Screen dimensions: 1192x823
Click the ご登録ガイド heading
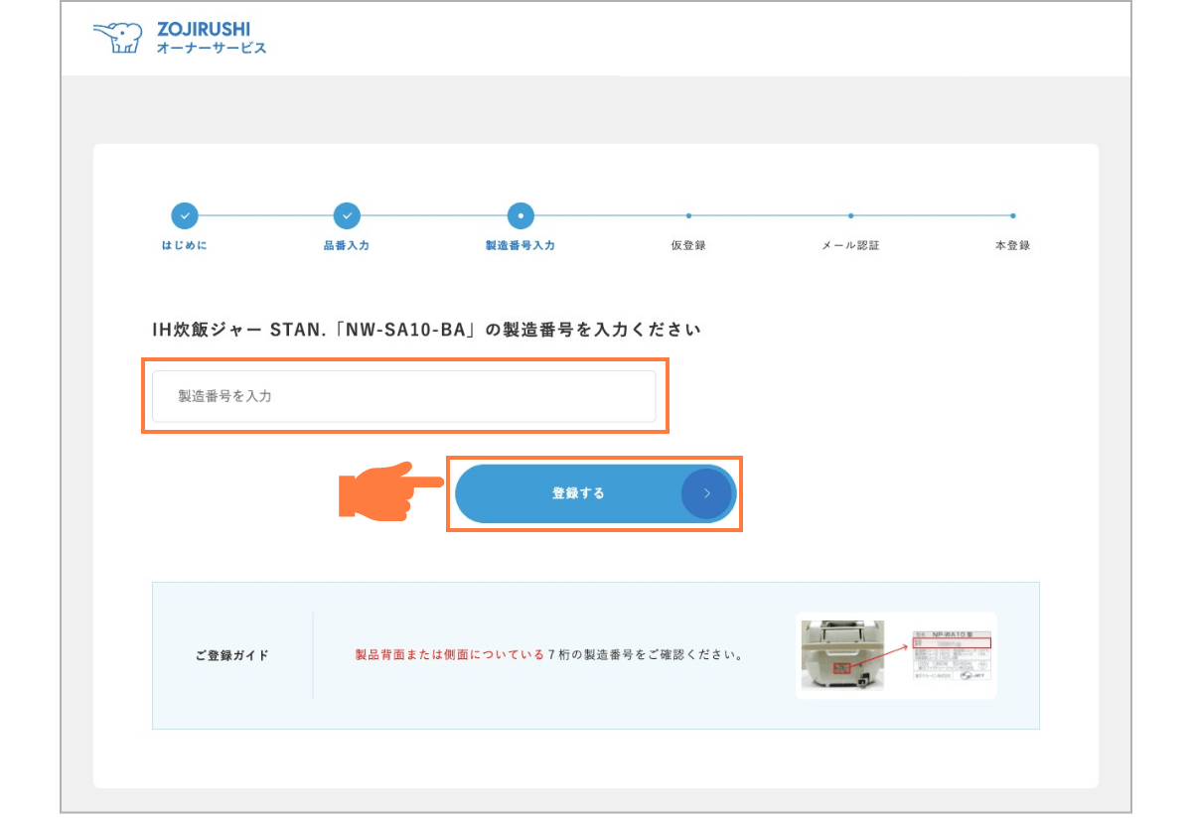(x=231, y=655)
